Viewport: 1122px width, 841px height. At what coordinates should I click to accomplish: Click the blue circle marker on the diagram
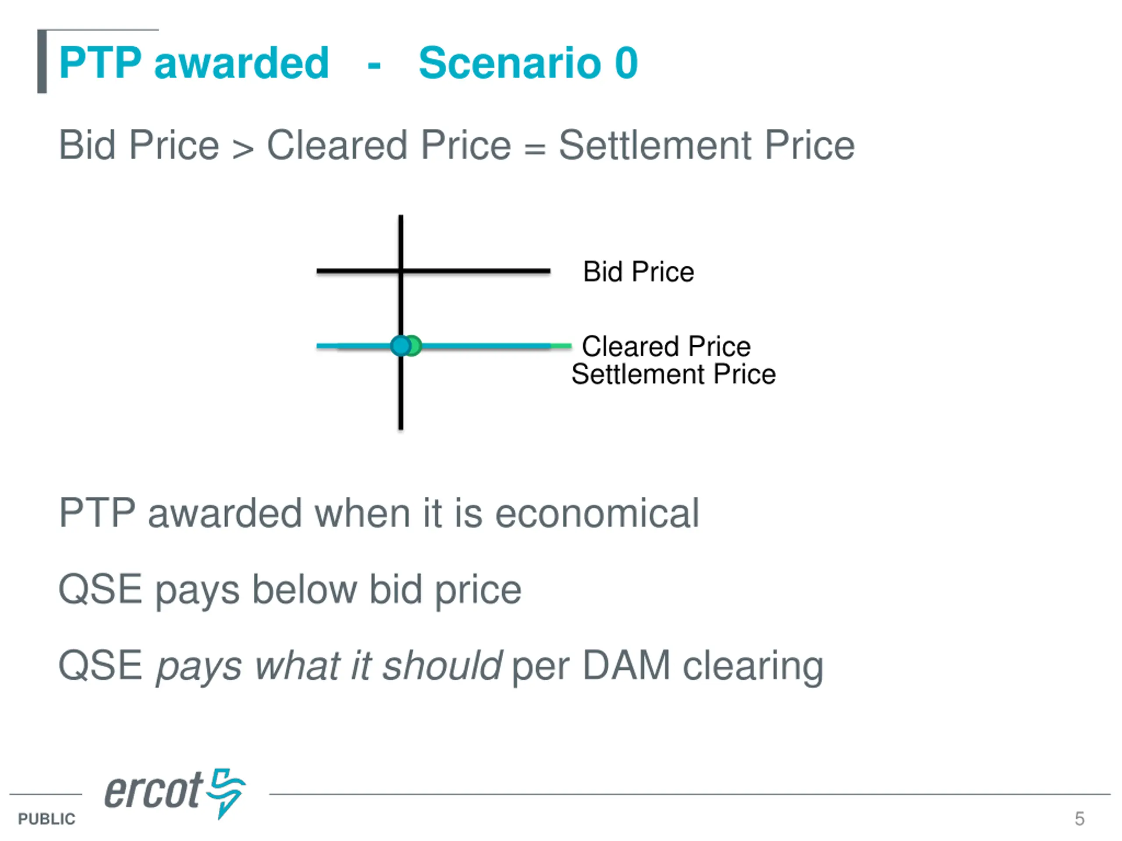pos(400,346)
